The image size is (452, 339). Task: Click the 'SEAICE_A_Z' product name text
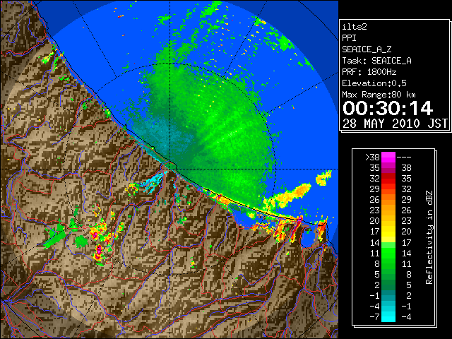click(367, 49)
